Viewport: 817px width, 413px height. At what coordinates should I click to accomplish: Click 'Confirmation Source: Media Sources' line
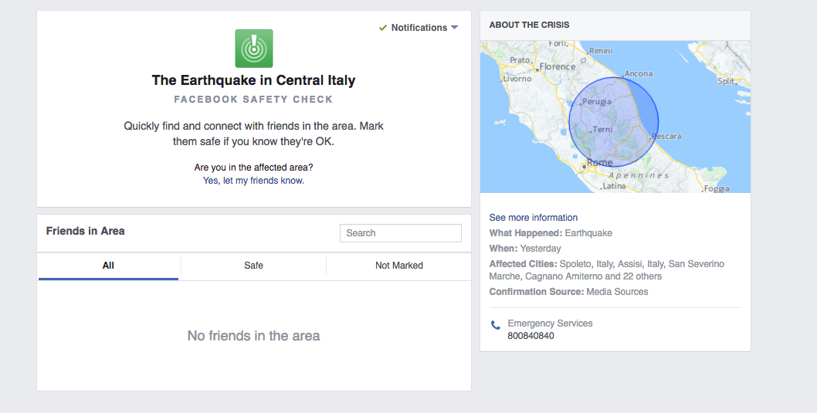click(x=568, y=292)
